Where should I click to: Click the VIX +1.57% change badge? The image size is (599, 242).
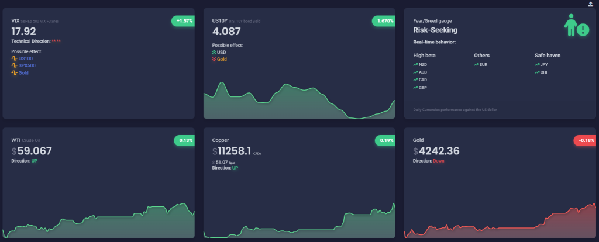click(x=183, y=20)
